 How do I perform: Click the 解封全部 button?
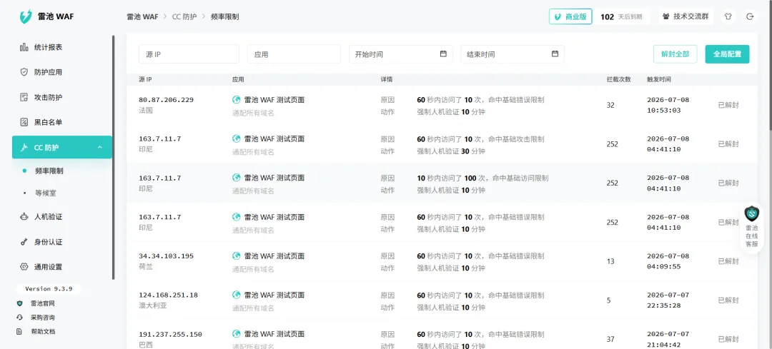675,54
